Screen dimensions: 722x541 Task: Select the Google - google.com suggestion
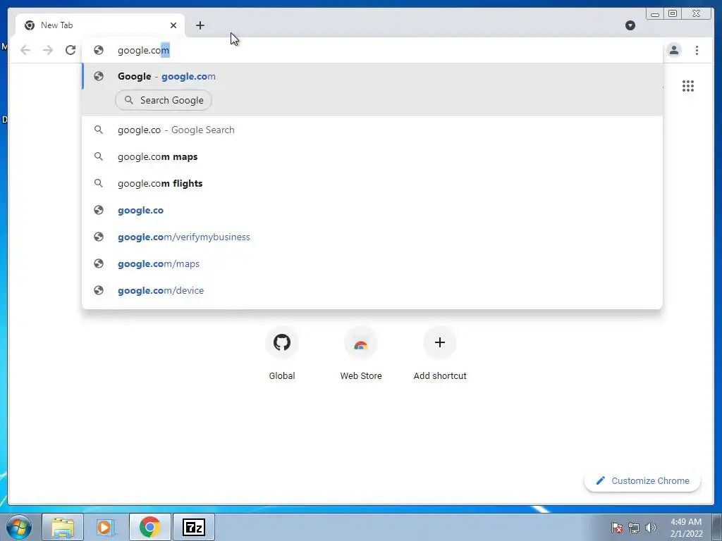[x=372, y=76]
